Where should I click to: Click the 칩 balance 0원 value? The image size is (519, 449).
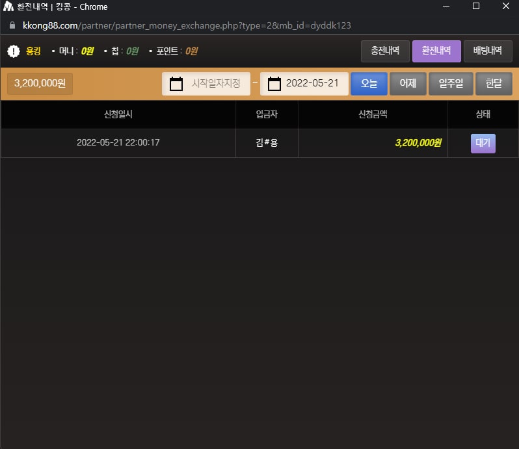tap(133, 51)
